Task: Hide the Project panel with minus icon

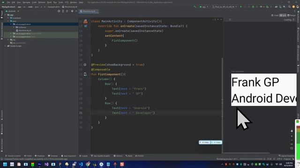Action: 76,11
